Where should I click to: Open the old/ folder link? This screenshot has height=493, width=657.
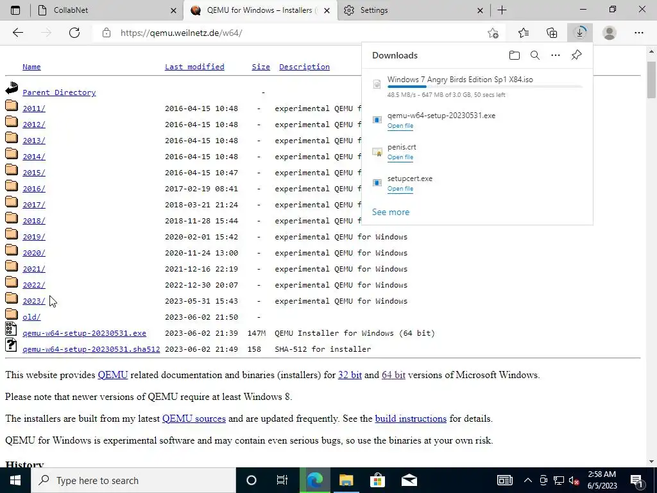(x=31, y=317)
